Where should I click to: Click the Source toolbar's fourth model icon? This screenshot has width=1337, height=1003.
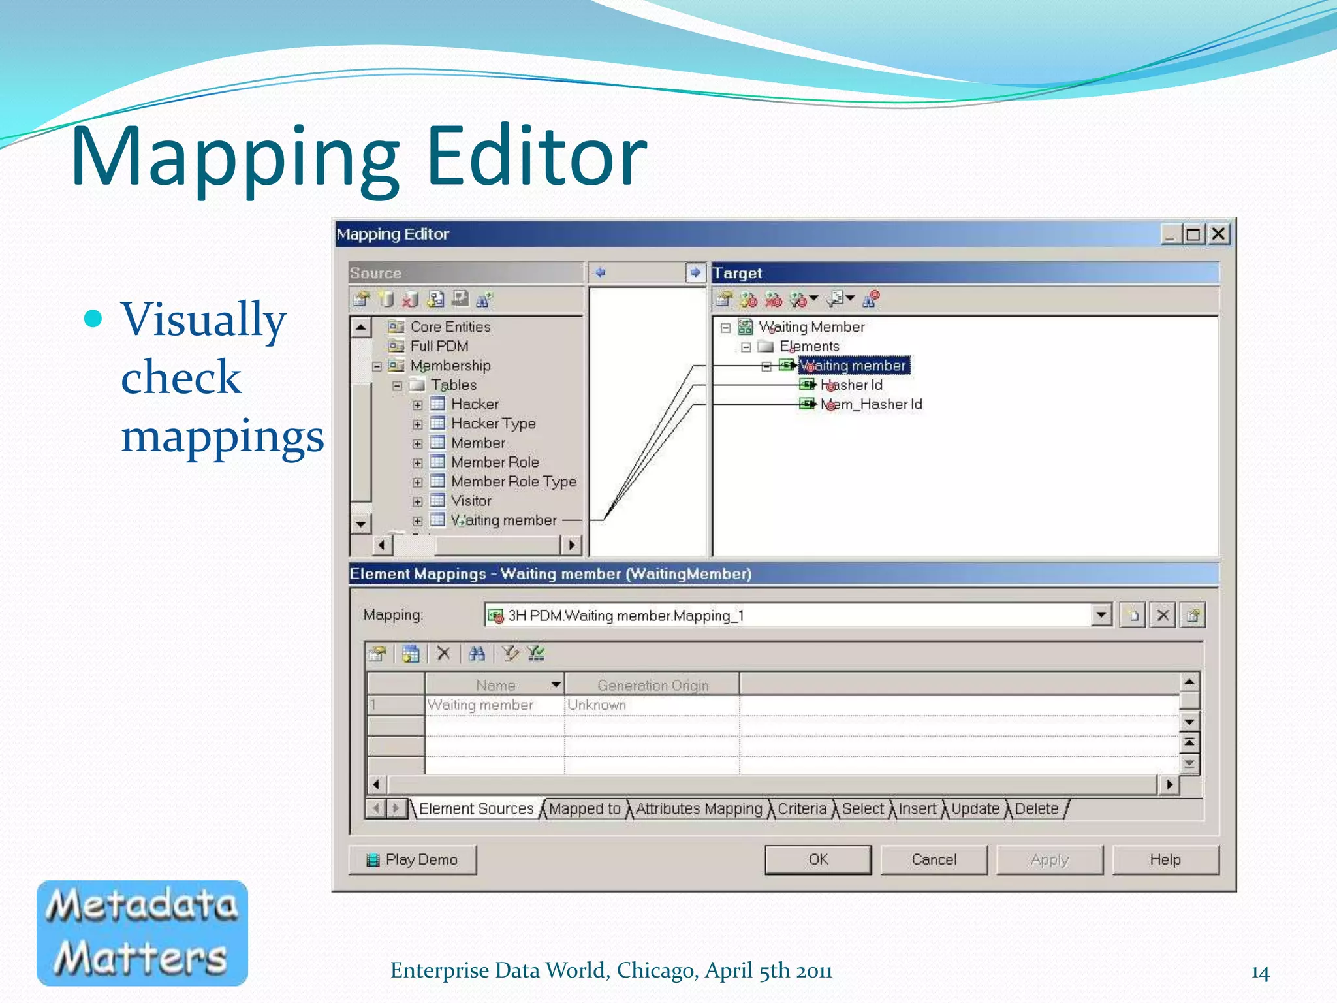tap(436, 299)
